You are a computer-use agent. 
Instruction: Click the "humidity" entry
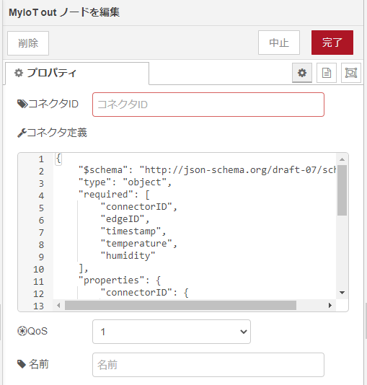tap(128, 256)
